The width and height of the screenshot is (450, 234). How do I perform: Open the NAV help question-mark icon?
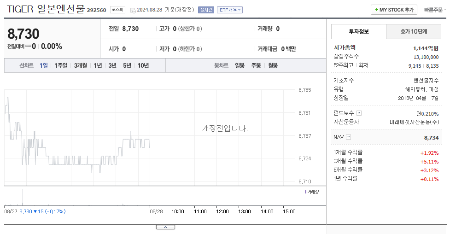point(348,137)
